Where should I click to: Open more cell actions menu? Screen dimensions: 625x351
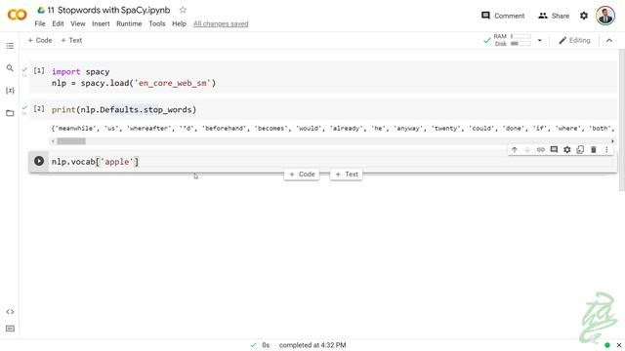pyautogui.click(x=606, y=149)
